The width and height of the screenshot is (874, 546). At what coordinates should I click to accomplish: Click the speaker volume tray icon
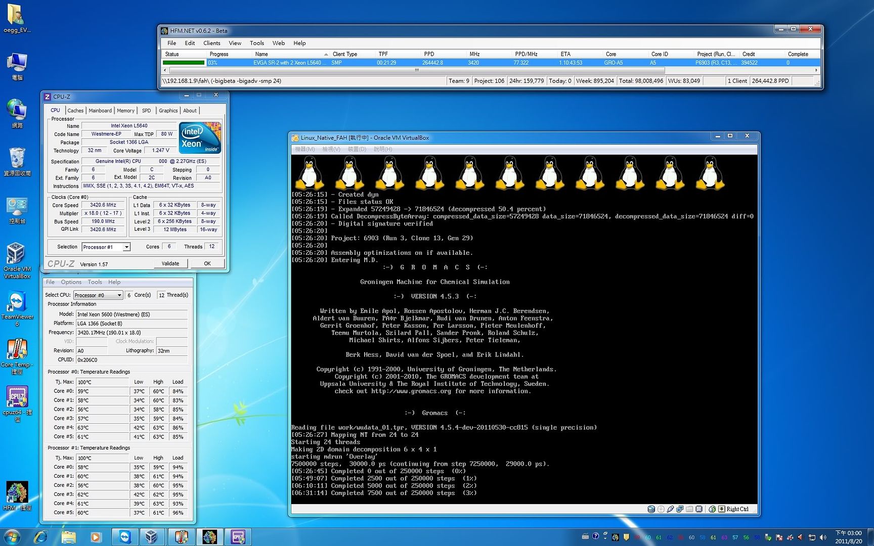[823, 537]
